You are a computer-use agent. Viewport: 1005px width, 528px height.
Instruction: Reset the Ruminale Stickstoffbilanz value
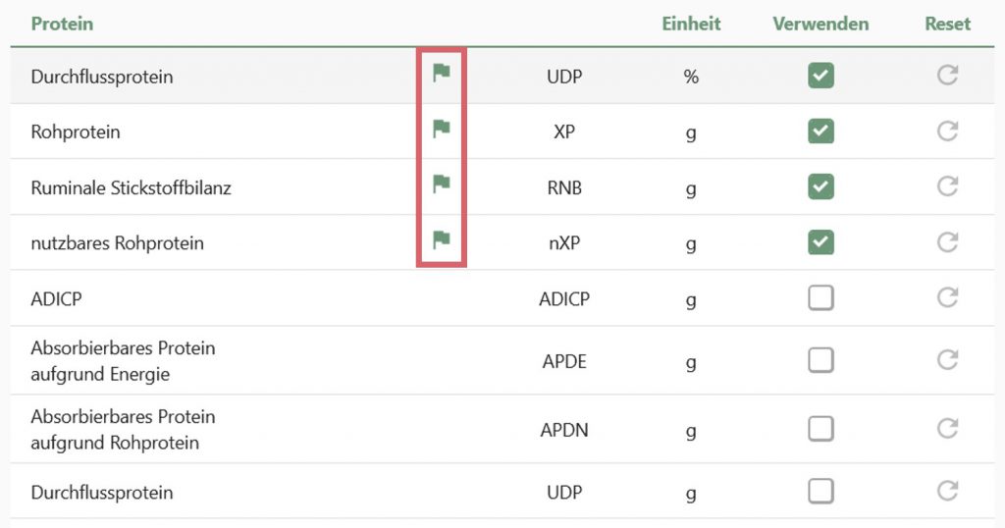coord(947,186)
